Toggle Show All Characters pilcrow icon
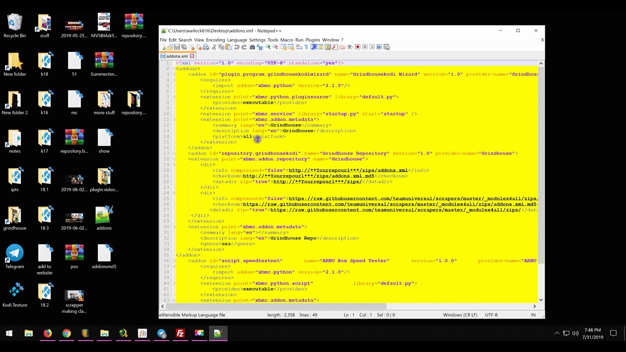Image resolution: width=626 pixels, height=352 pixels. pyautogui.click(x=306, y=47)
